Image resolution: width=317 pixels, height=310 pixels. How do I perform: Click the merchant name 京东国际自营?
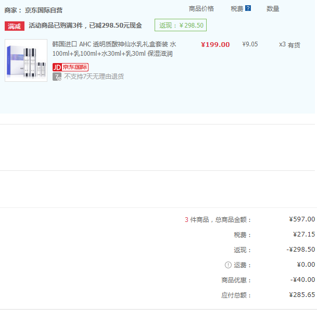click(x=44, y=10)
